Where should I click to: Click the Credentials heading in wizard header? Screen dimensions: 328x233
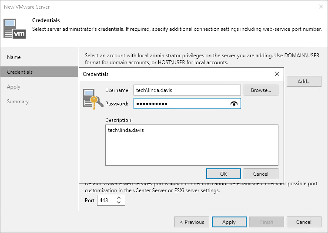pyautogui.click(x=46, y=20)
